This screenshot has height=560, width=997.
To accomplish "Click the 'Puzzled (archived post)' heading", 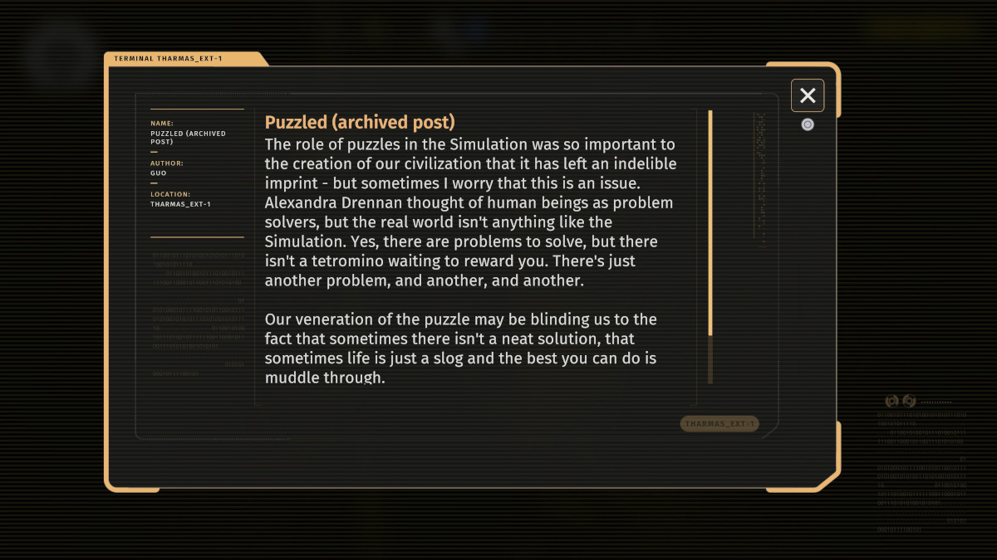I will [x=360, y=122].
